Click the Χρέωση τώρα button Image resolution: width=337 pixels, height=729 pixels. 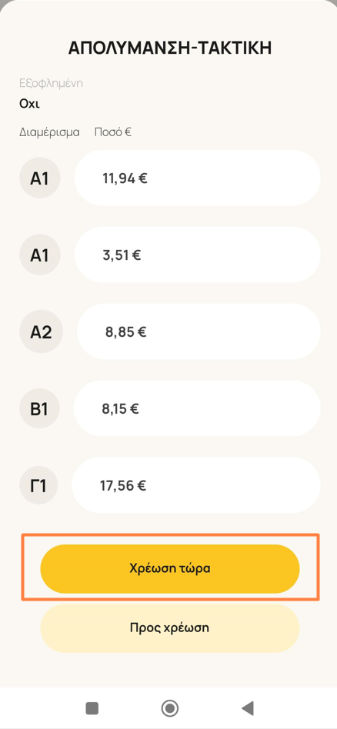(x=170, y=568)
